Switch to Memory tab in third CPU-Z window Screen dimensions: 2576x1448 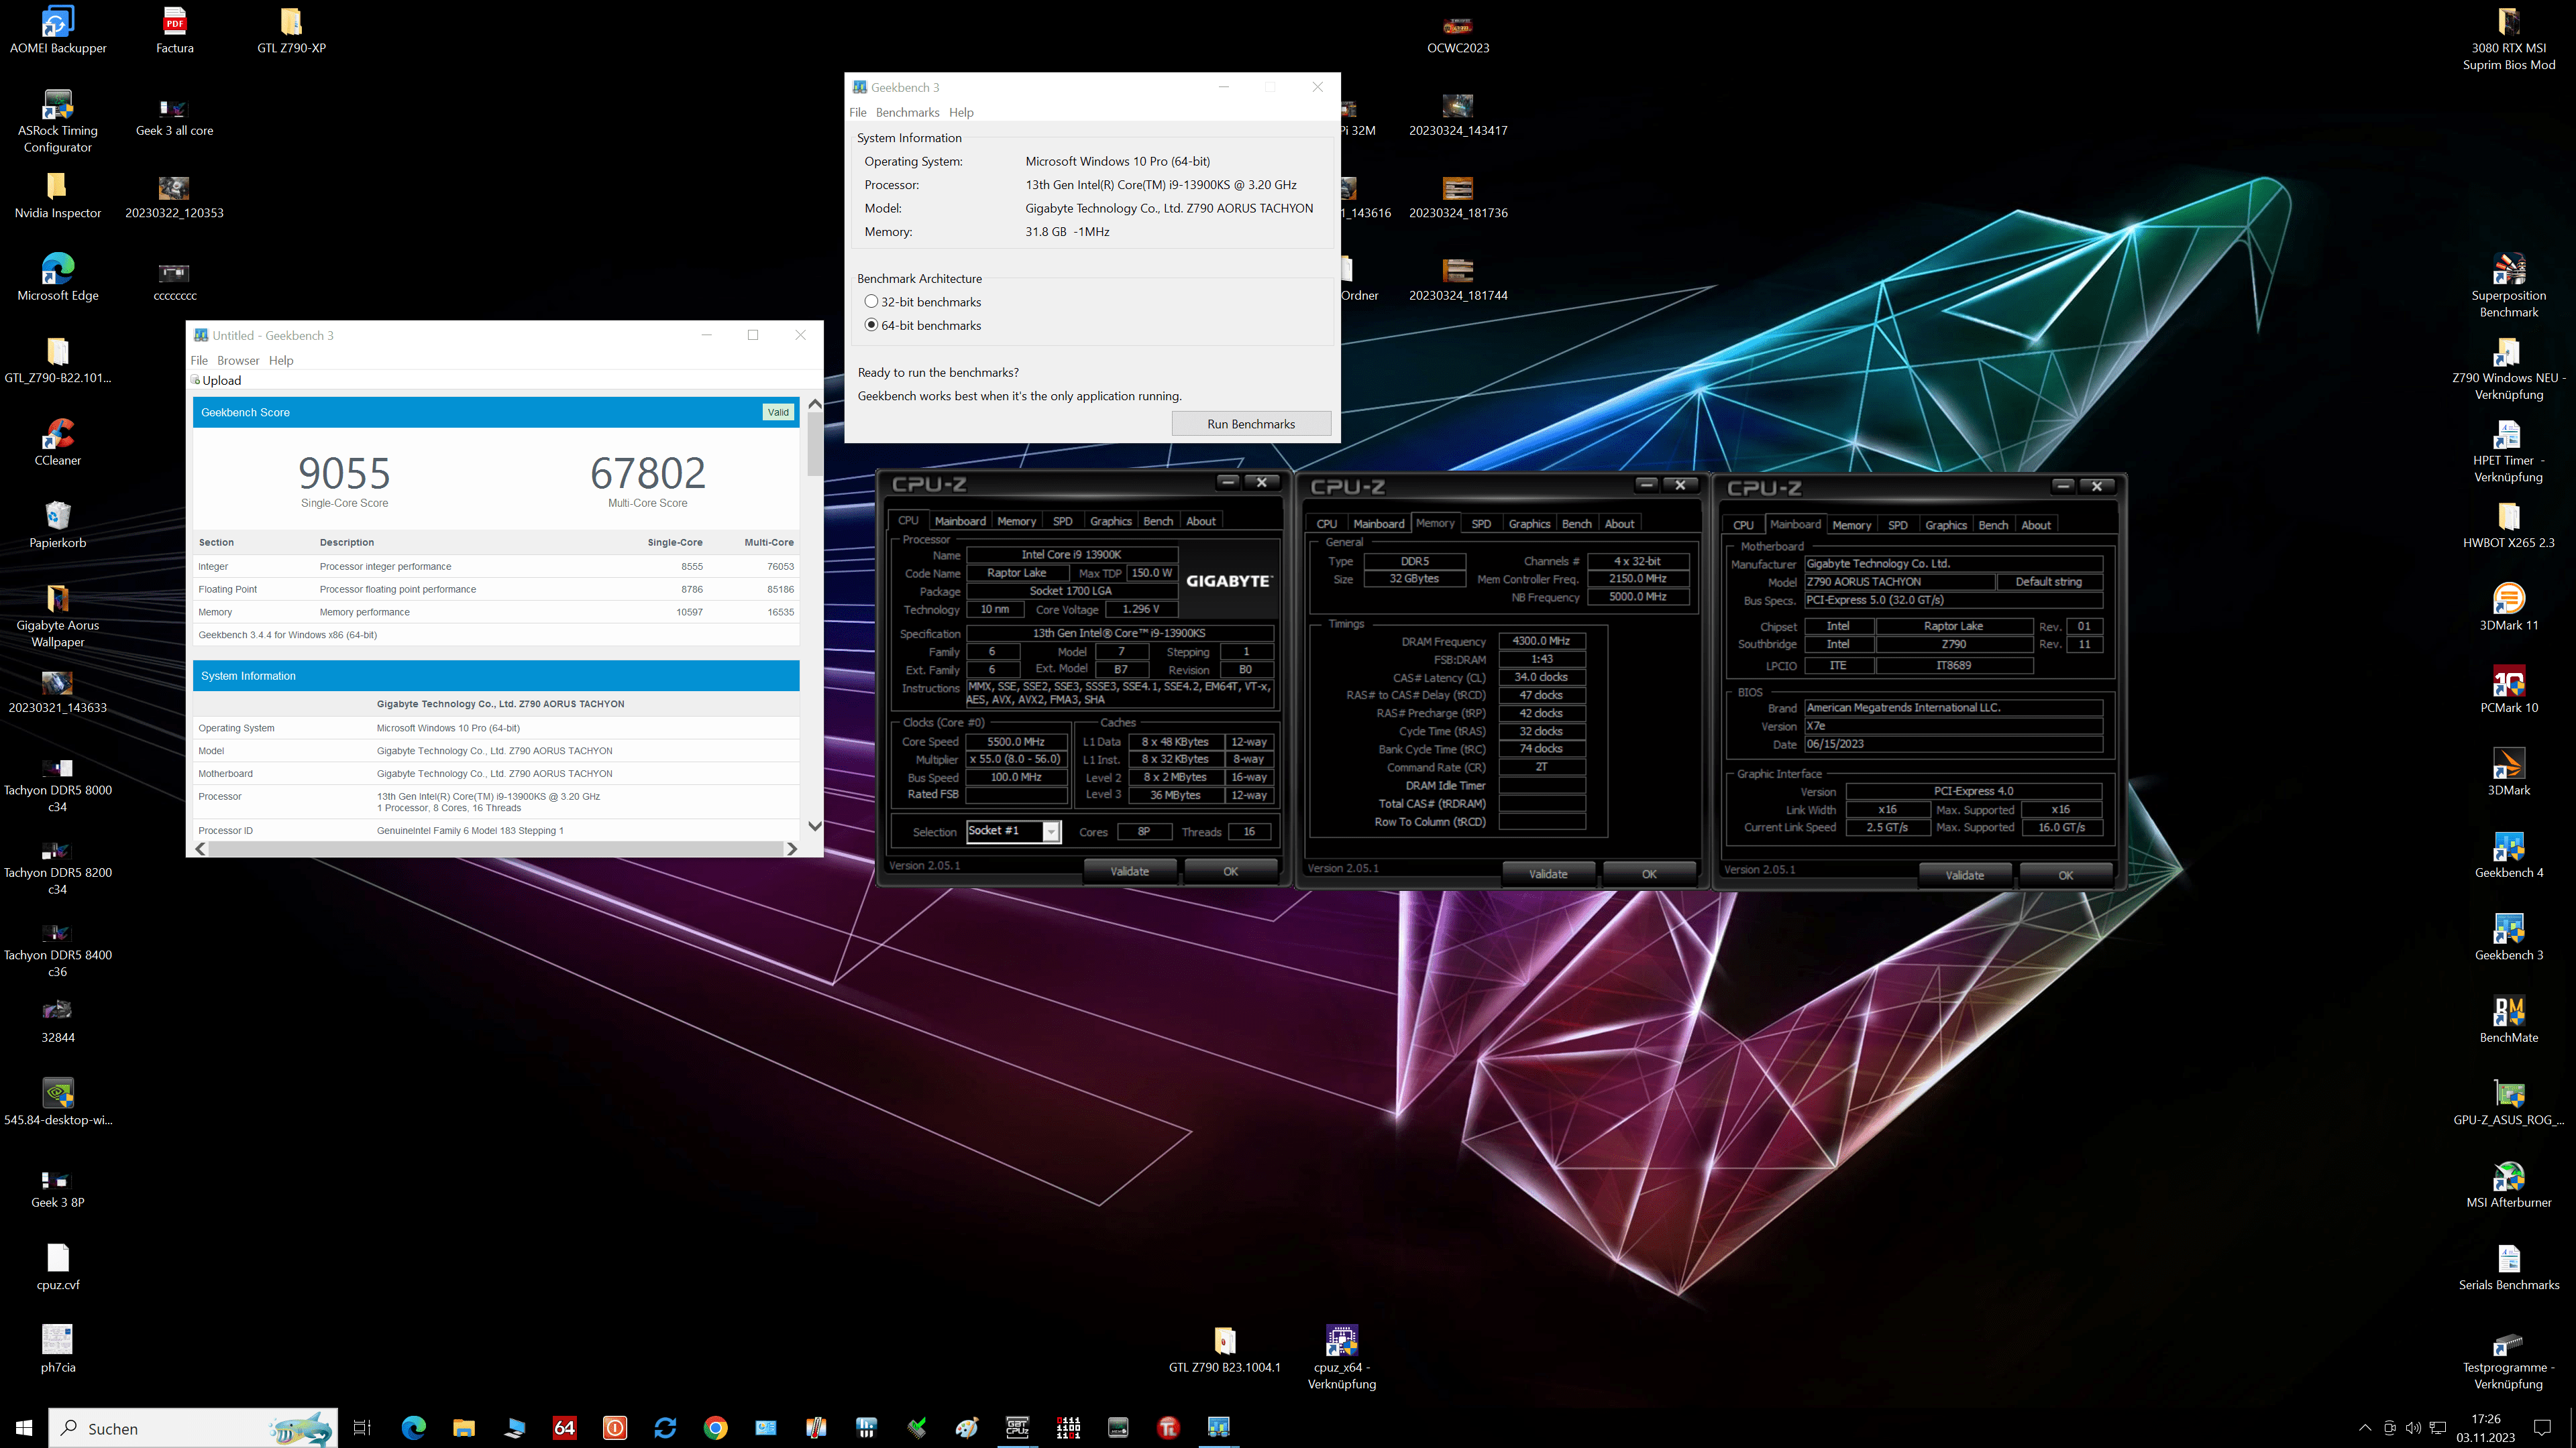coord(1851,526)
